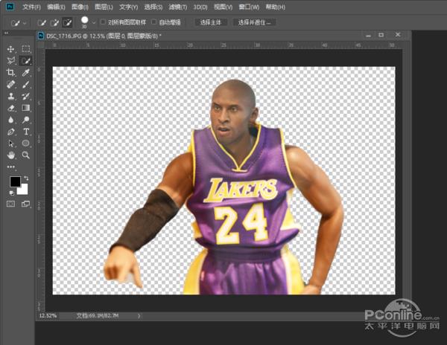Select the Hand tool
This screenshot has width=447, height=345.
(x=11, y=155)
